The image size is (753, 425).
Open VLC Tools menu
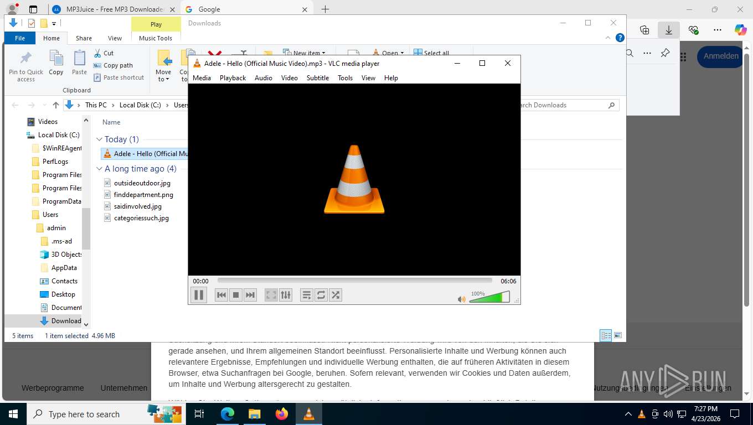pyautogui.click(x=345, y=78)
